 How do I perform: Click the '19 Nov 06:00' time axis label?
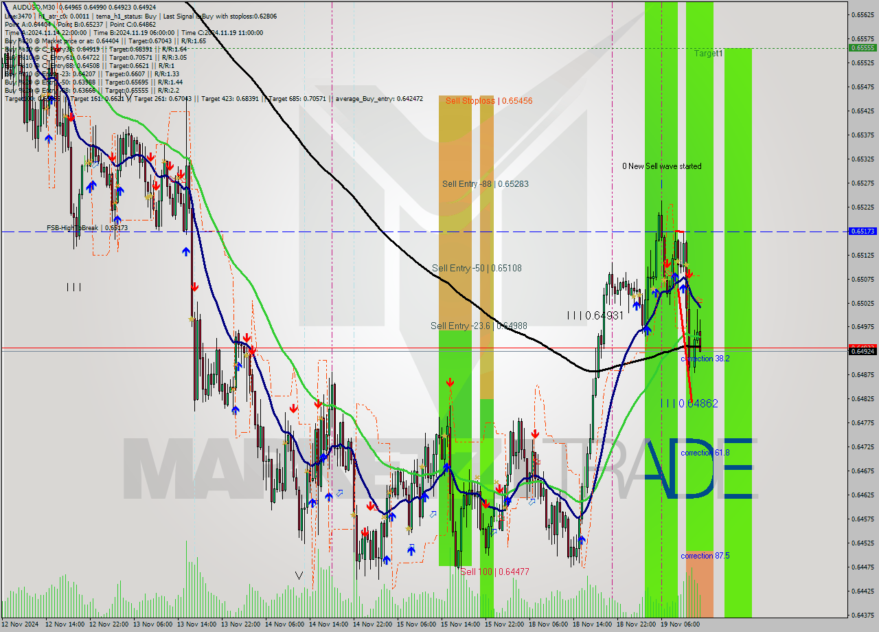click(680, 624)
